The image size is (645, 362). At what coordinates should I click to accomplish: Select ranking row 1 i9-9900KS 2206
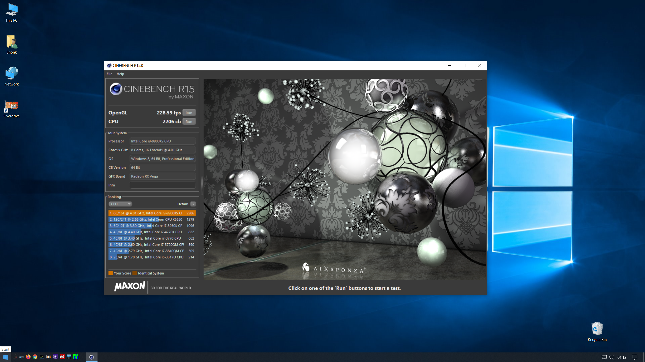152,213
